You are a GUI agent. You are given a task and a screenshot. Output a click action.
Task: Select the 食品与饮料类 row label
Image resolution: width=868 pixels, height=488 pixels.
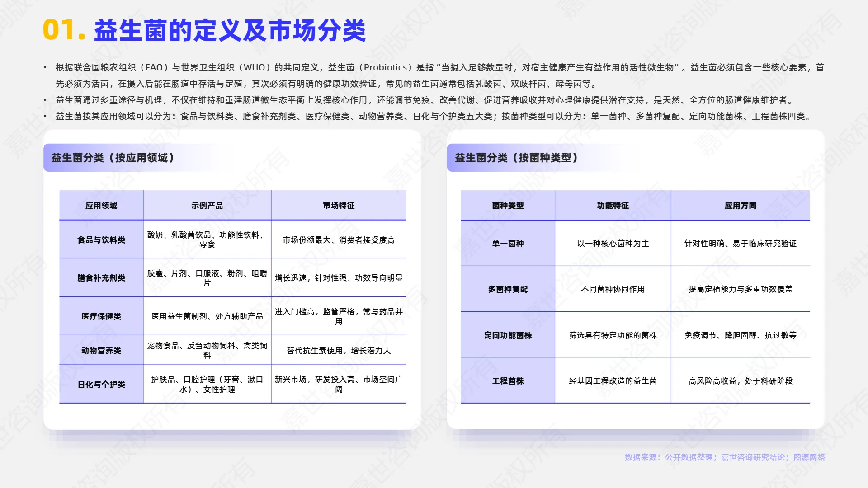coord(101,240)
